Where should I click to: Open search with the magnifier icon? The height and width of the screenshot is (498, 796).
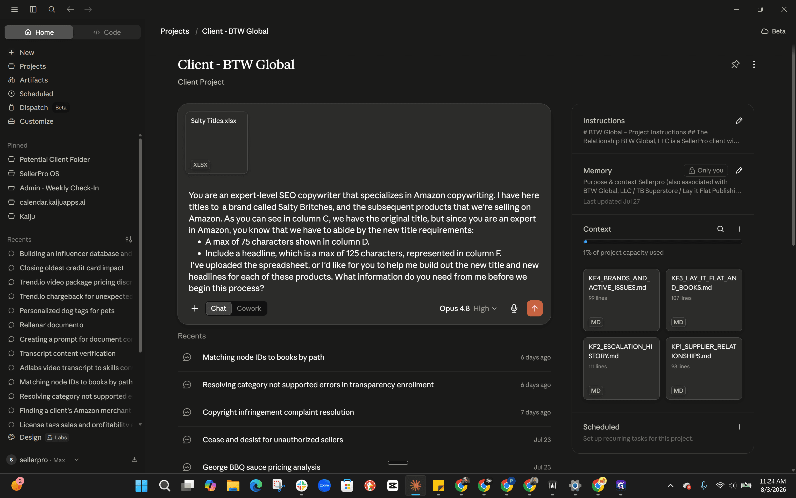click(52, 9)
